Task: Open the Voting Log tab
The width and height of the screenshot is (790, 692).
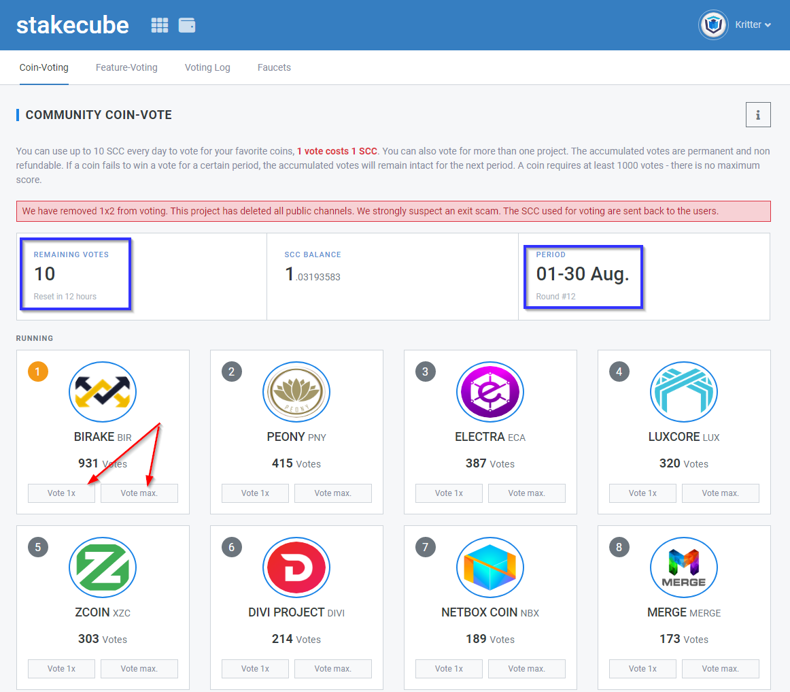Action: click(x=207, y=67)
